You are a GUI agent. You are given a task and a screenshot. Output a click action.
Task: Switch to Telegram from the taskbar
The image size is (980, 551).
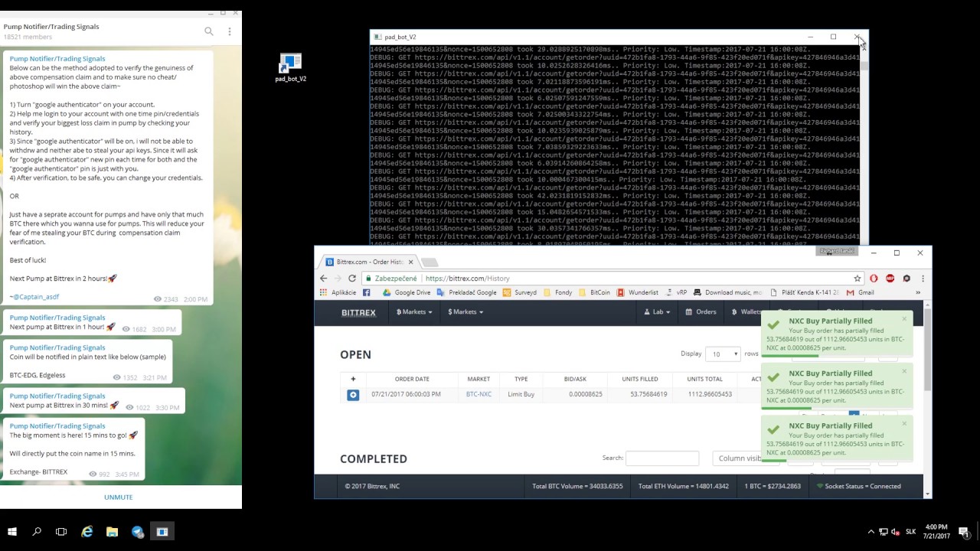click(x=137, y=531)
